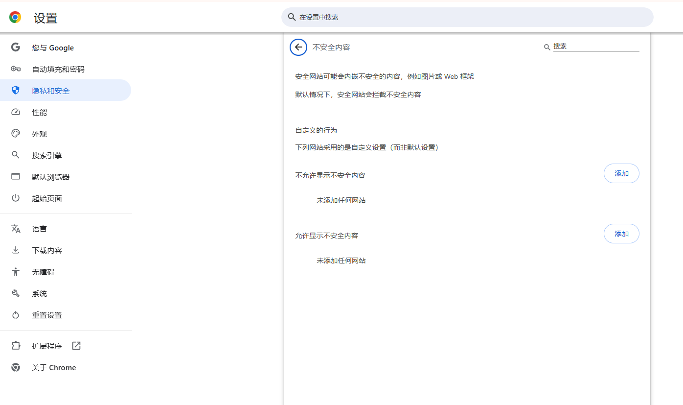
Task: Open 默认浏览器 settings
Action: [x=66, y=177]
